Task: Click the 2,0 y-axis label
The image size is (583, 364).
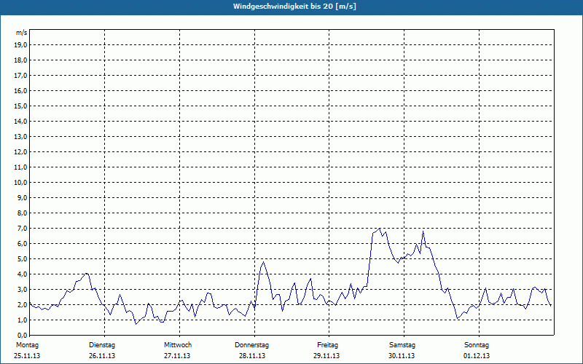Action: point(22,304)
